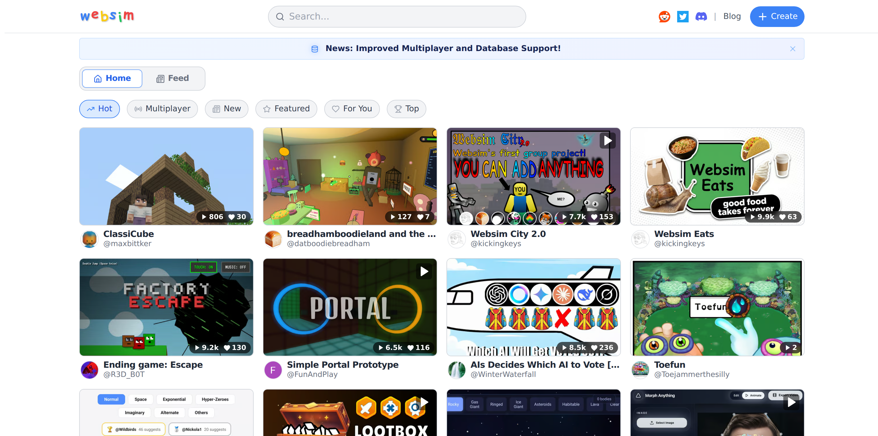This screenshot has width=878, height=436.
Task: Play the Morph Anything video preview
Action: [x=791, y=402]
